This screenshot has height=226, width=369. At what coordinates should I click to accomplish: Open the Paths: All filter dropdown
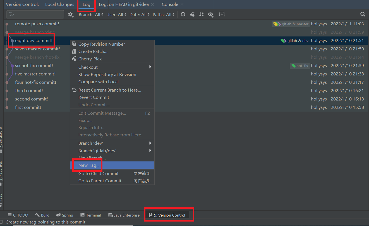(164, 14)
